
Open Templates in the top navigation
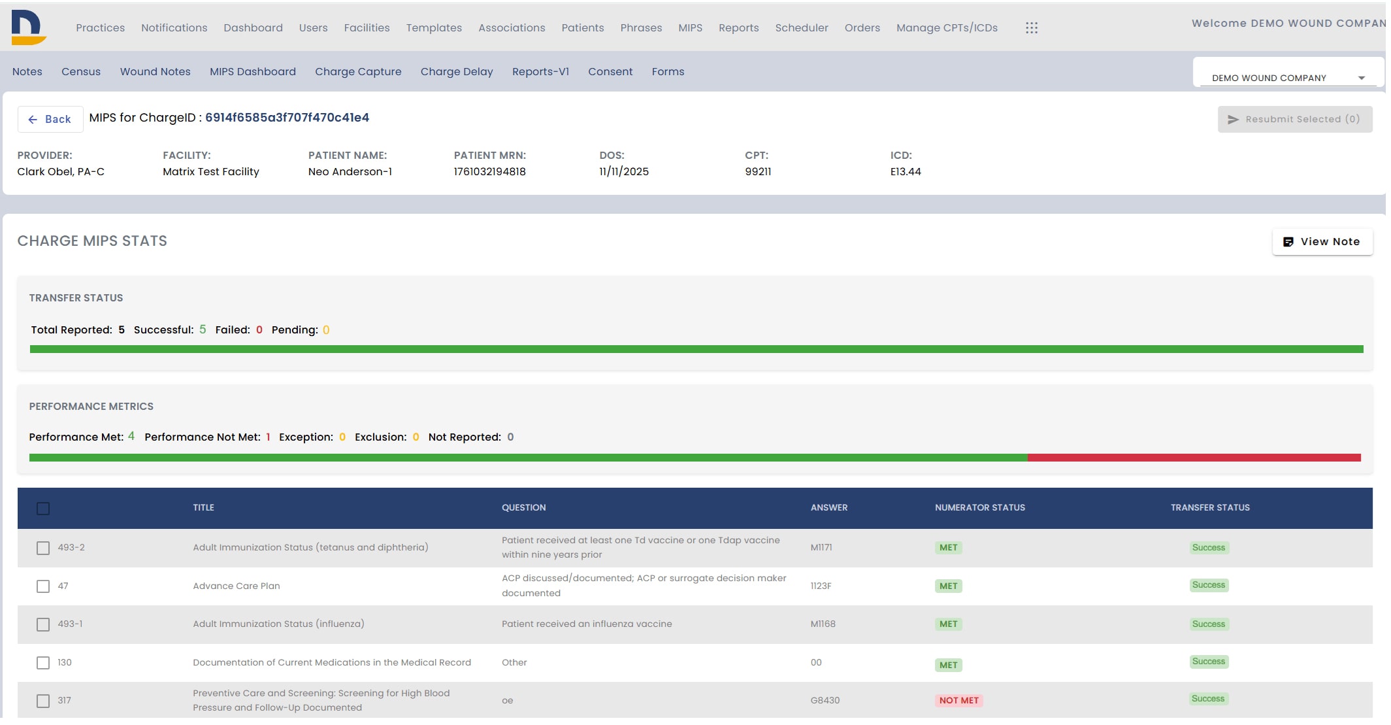[434, 27]
